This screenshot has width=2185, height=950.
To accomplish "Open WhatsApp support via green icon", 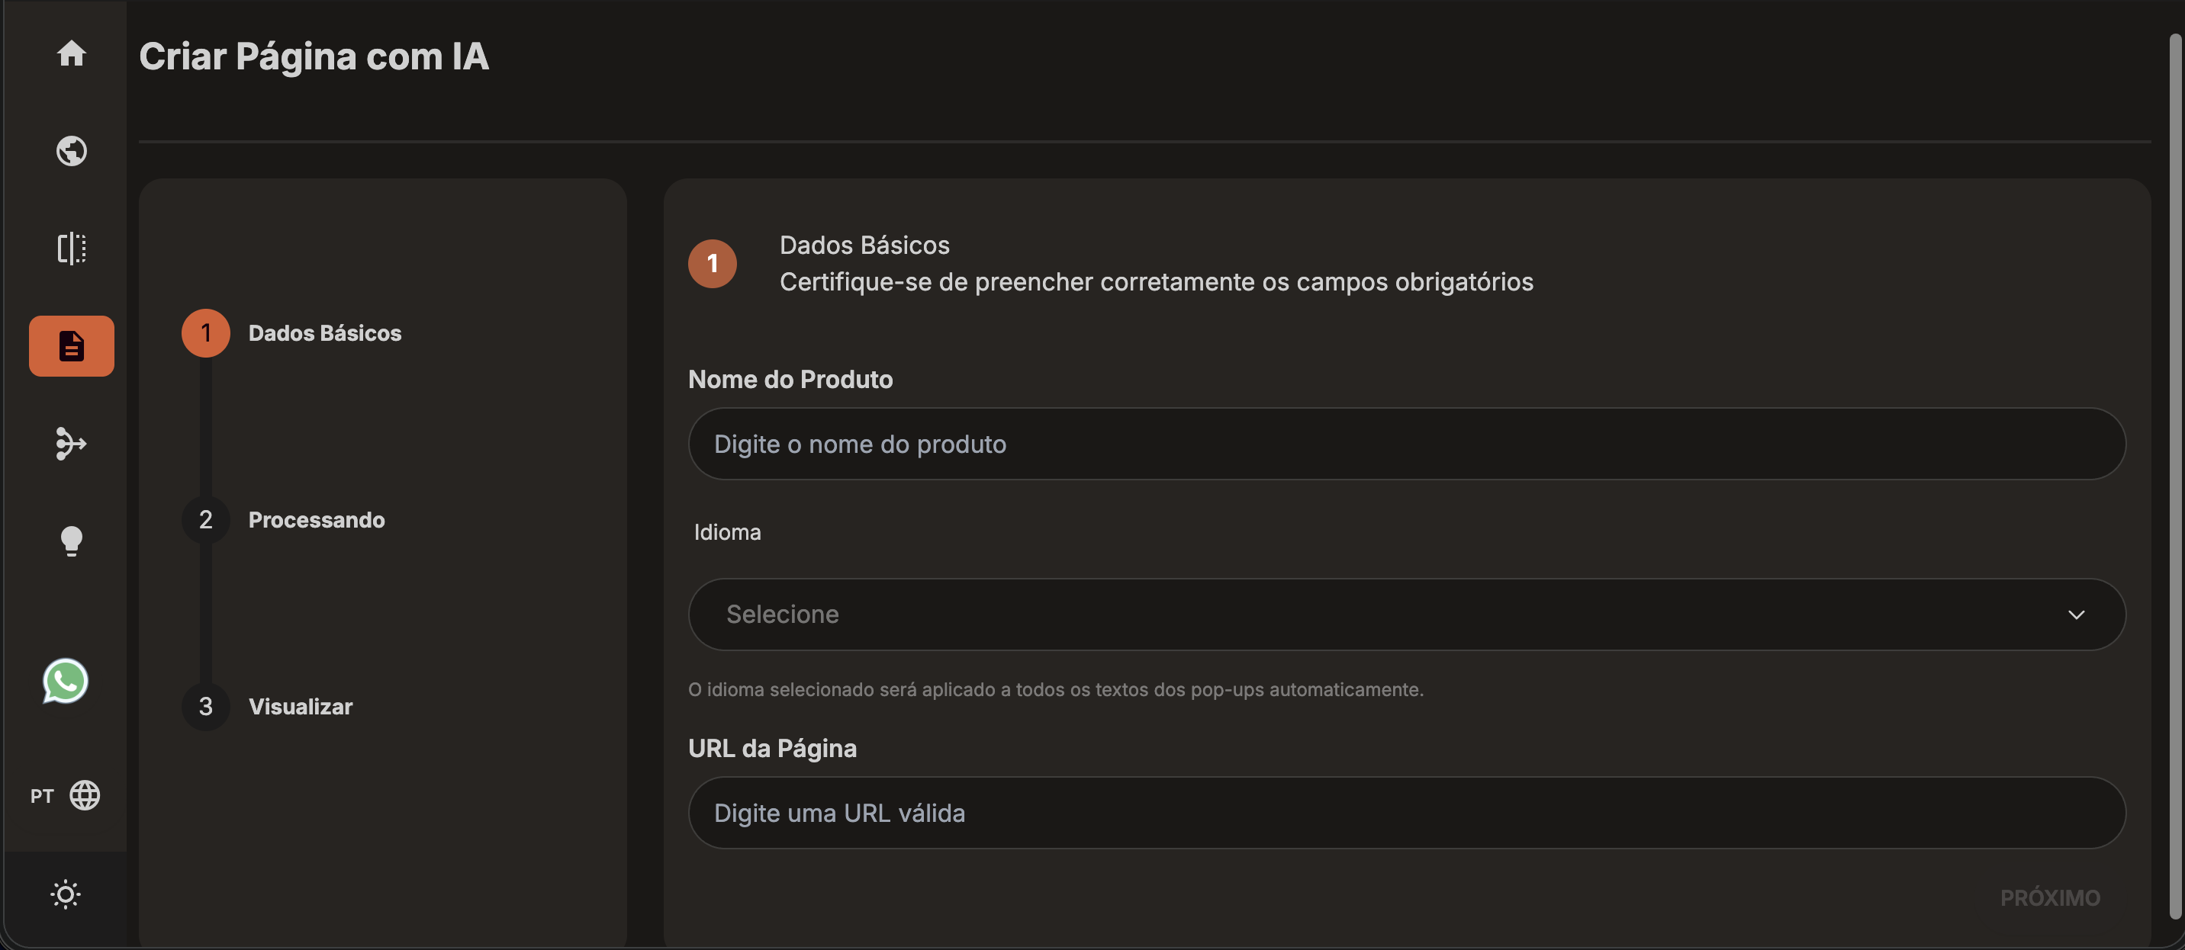I will coord(64,682).
